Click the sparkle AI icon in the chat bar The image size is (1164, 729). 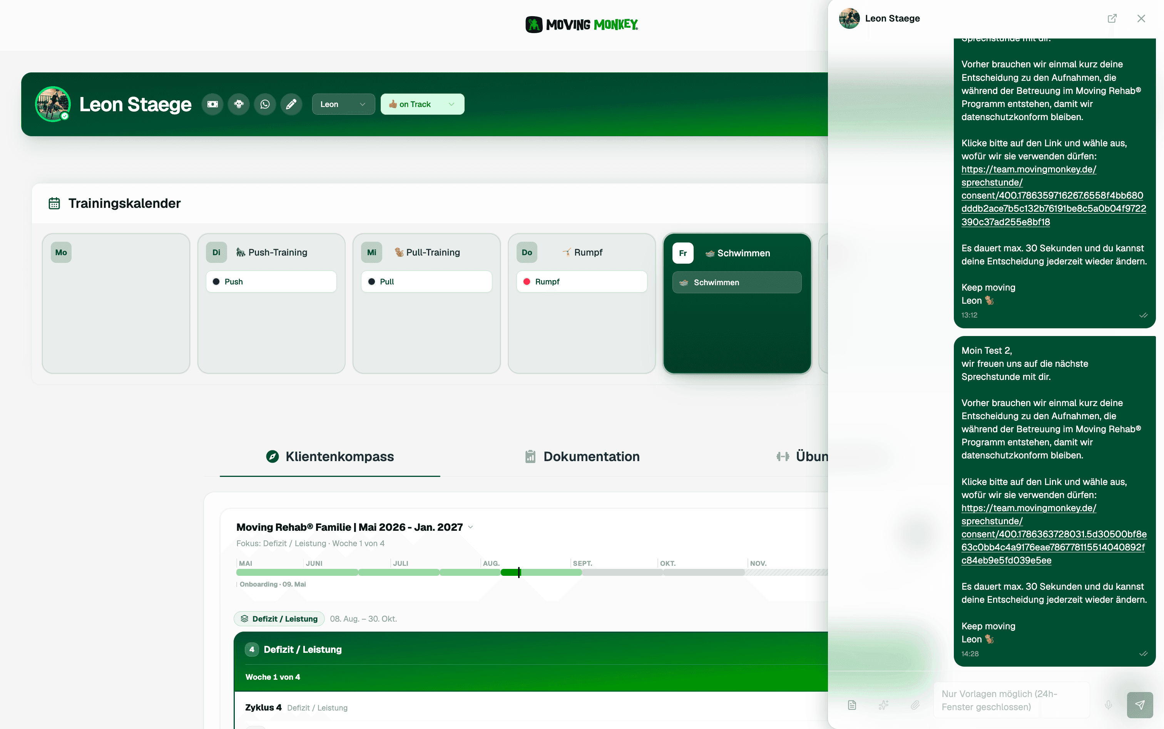click(x=883, y=705)
